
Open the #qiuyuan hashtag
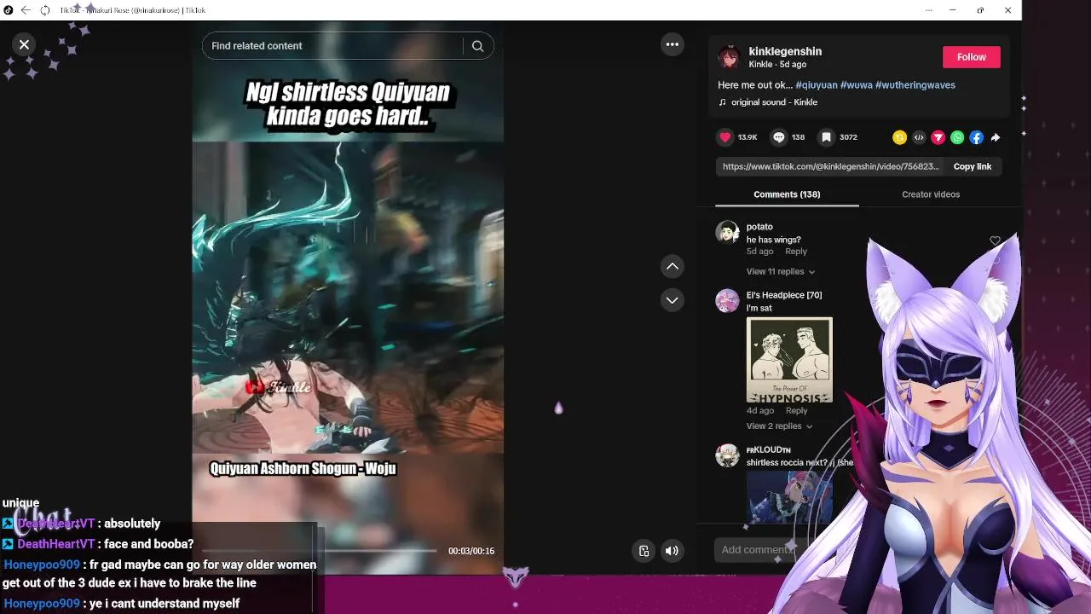click(x=817, y=85)
